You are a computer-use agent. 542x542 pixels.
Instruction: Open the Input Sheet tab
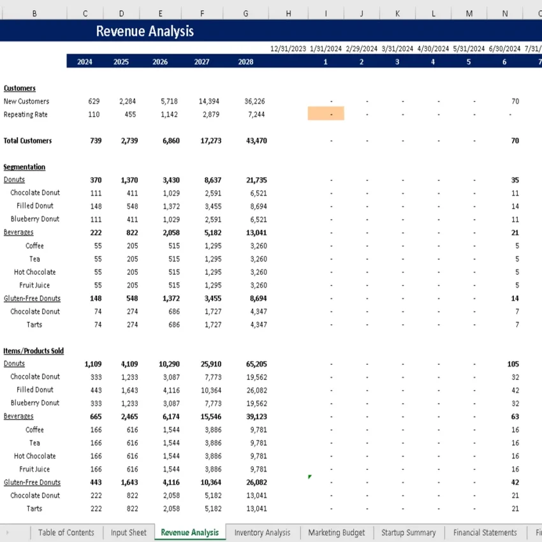click(x=129, y=532)
